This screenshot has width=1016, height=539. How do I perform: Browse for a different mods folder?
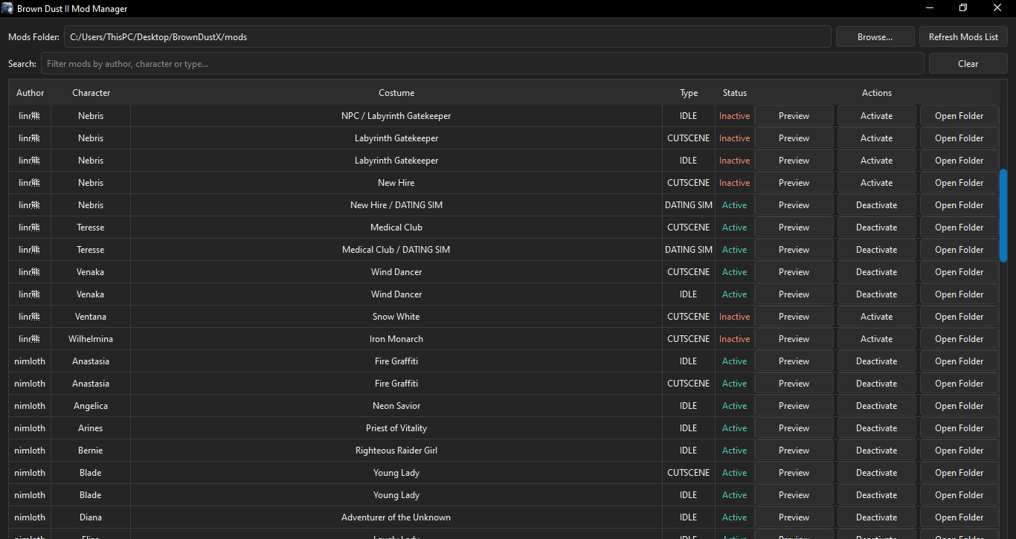click(x=875, y=36)
